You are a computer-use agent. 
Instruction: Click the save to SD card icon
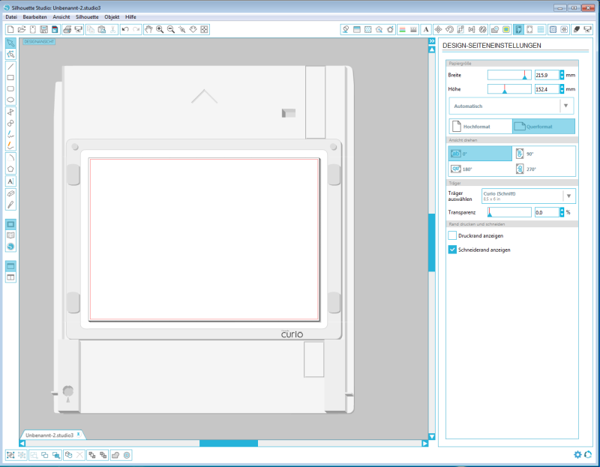tap(55, 29)
